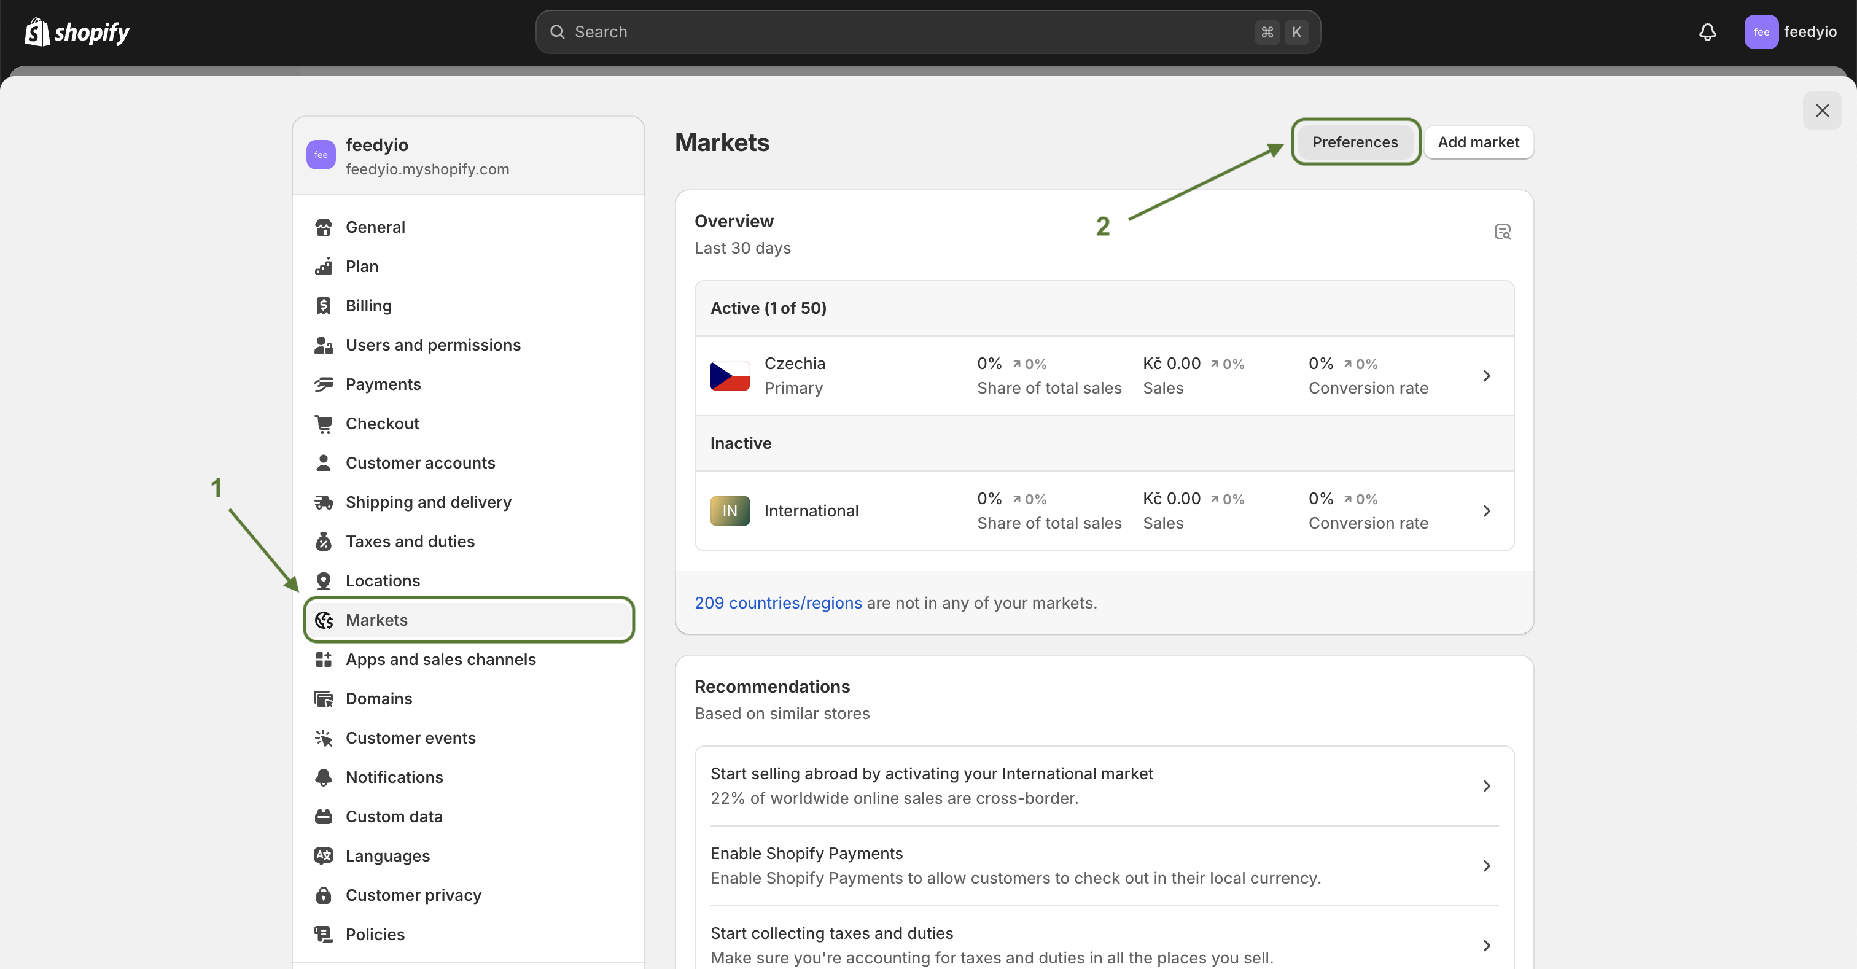Focus the Search field
The image size is (1857, 969).
tap(928, 32)
